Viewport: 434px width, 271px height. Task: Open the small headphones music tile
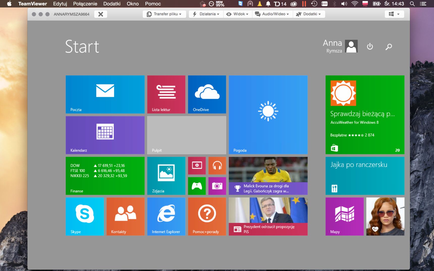click(217, 166)
